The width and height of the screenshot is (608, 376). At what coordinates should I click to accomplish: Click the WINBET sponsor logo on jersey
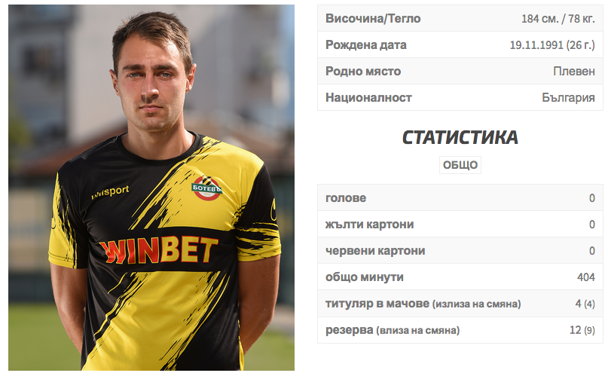pos(158,250)
